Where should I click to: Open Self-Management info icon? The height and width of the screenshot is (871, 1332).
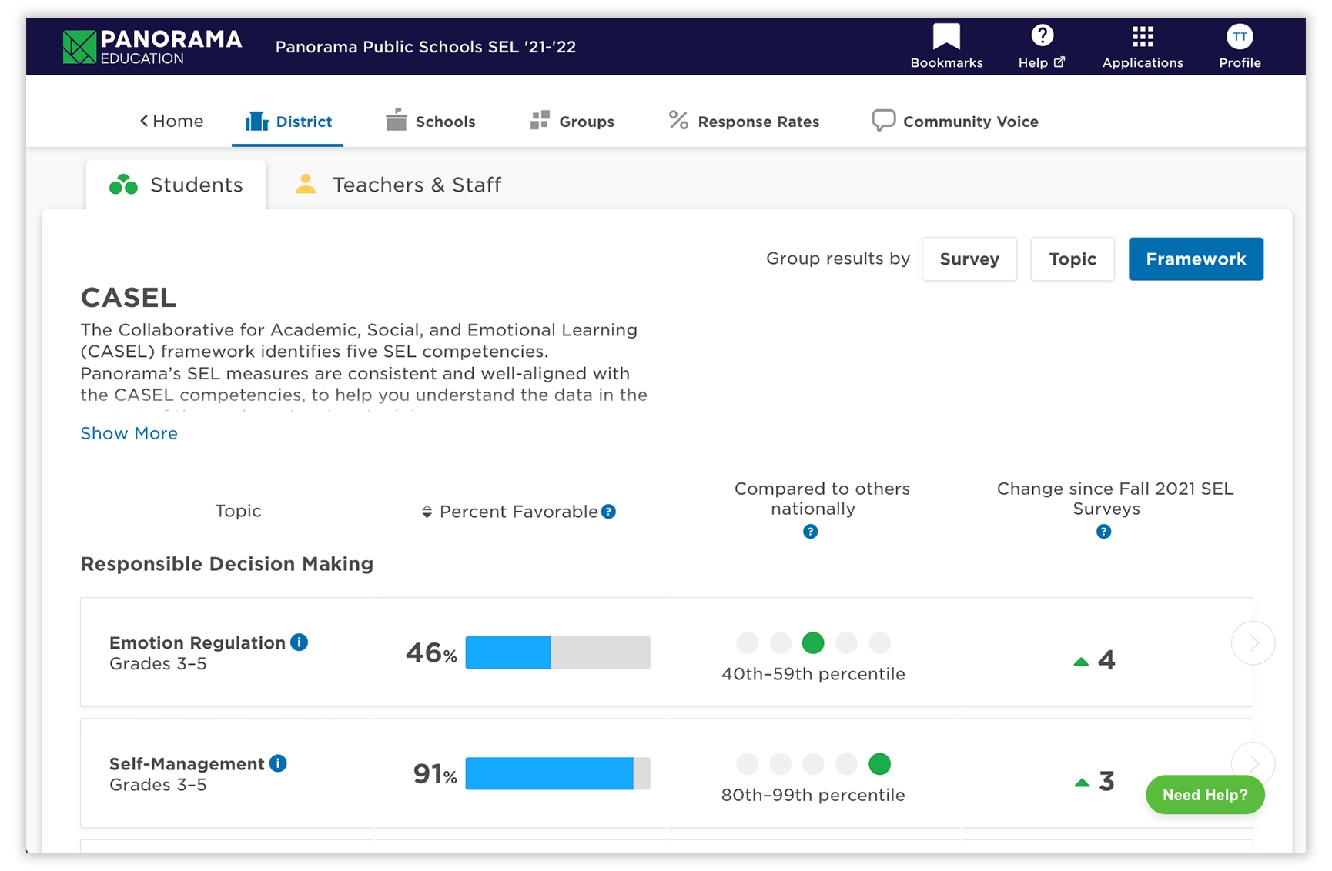[x=278, y=763]
